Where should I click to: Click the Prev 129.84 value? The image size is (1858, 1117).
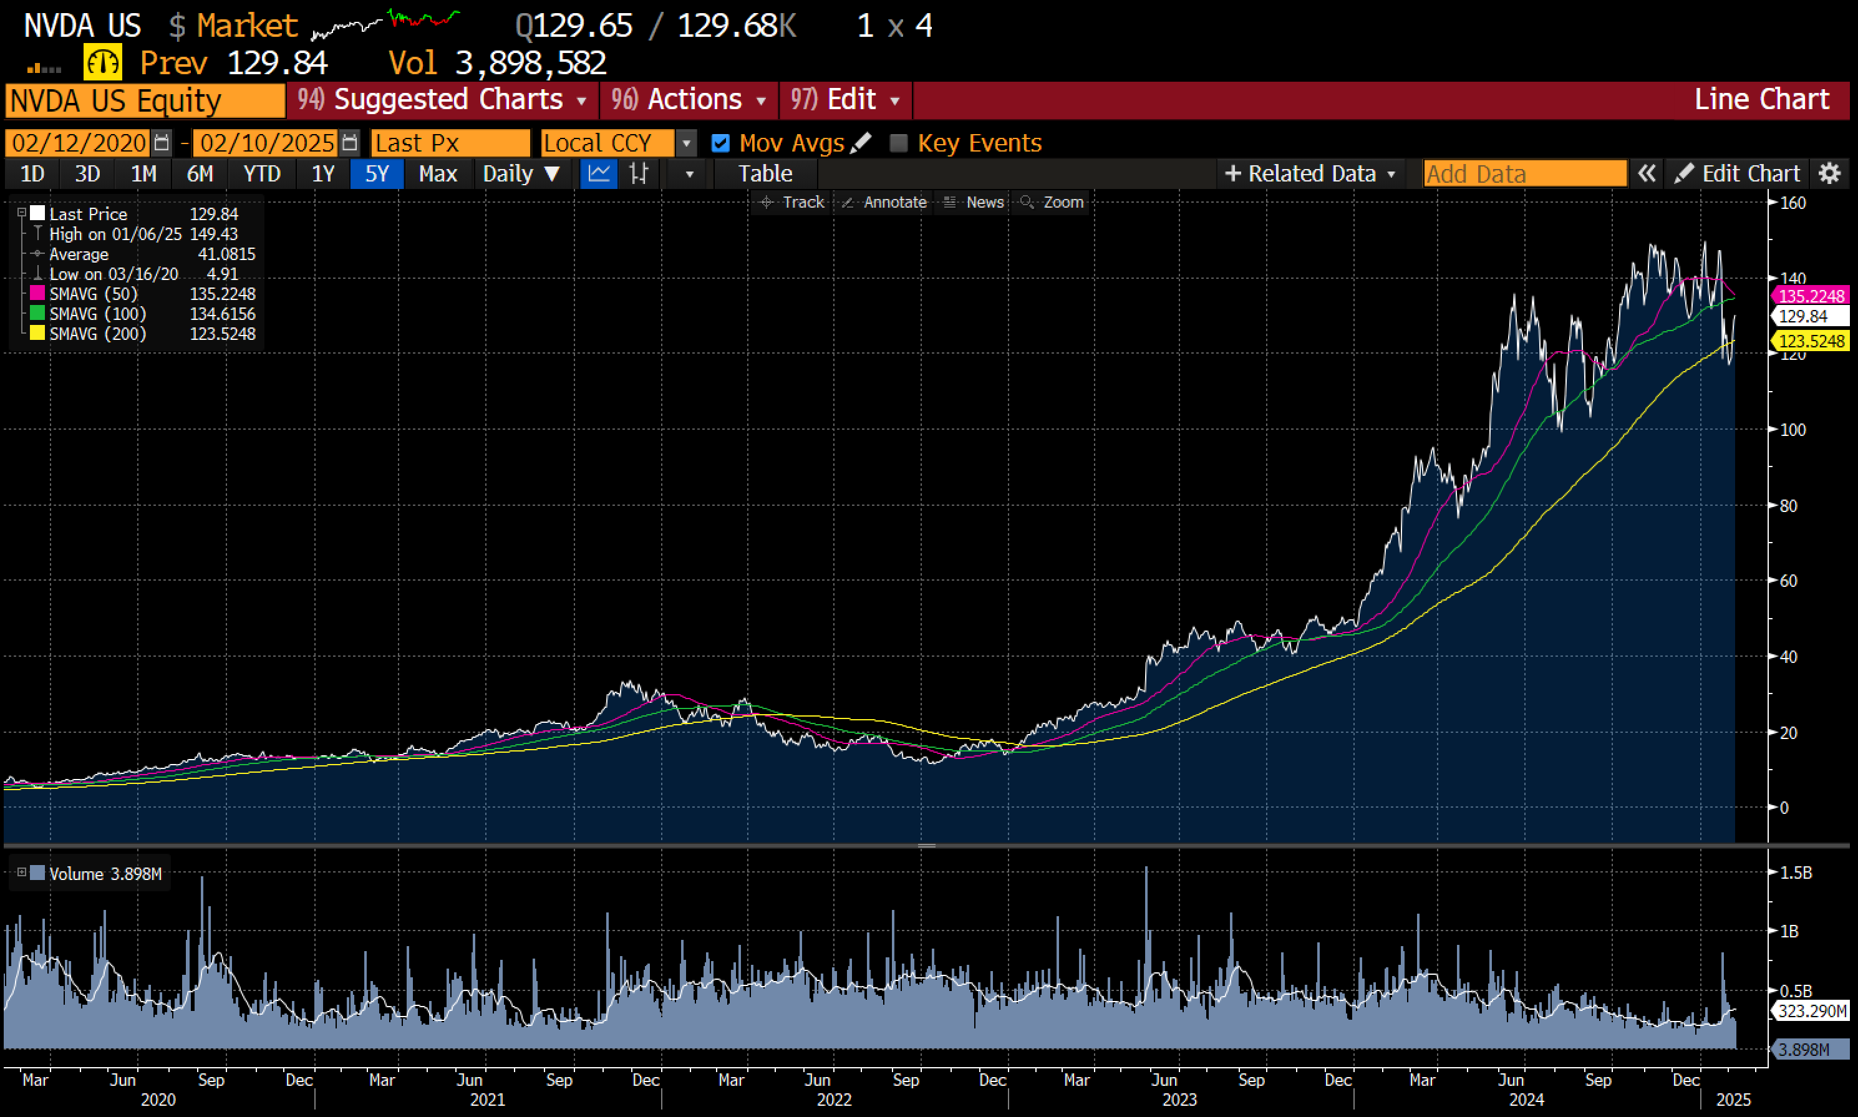277,63
